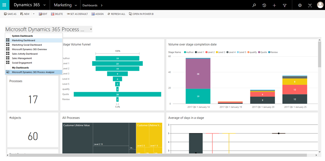325x161 pixels.
Task: Click Open in Power BI
Action: [x=141, y=14]
